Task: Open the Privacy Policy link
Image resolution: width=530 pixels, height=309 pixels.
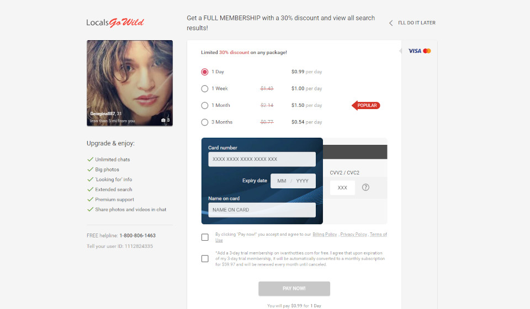Action: point(353,234)
